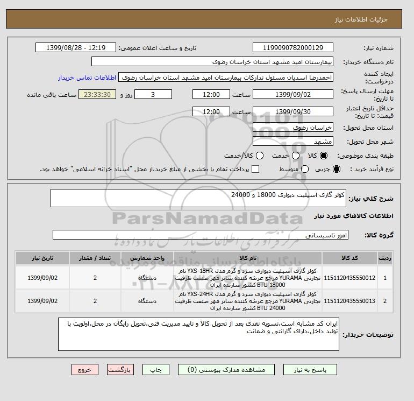Click the YXS-18HR product description cell

(247, 278)
